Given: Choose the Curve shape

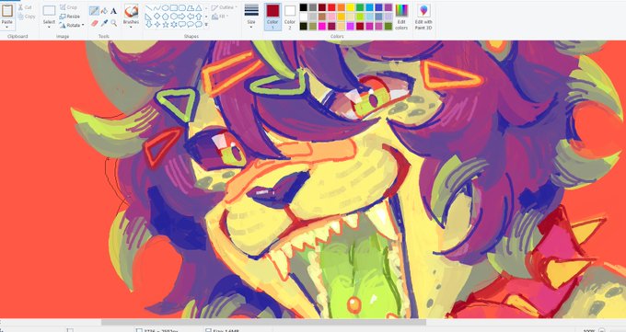Looking at the screenshot, I should tap(156, 8).
